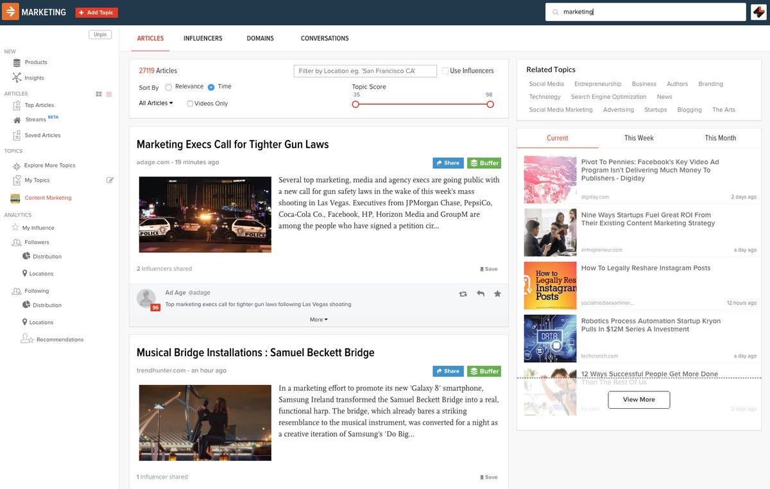Buffer the Marketing Execs gun laws article
This screenshot has width=770, height=489.
click(484, 163)
